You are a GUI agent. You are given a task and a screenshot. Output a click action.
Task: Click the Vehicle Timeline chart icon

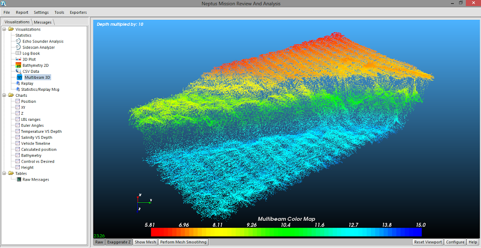coord(18,143)
